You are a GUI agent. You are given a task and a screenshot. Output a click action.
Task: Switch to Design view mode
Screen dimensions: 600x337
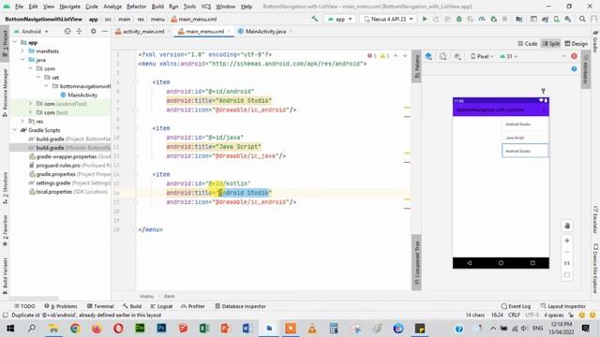point(577,44)
